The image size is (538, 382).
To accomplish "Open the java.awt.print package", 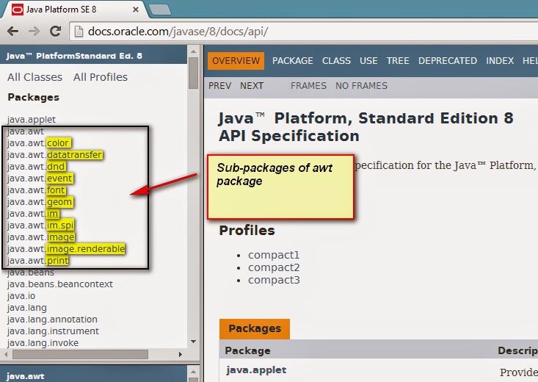I will tap(37, 261).
